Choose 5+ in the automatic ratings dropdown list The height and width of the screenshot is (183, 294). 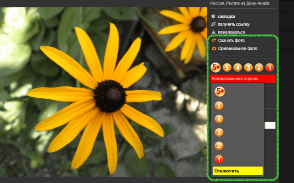(x=220, y=91)
